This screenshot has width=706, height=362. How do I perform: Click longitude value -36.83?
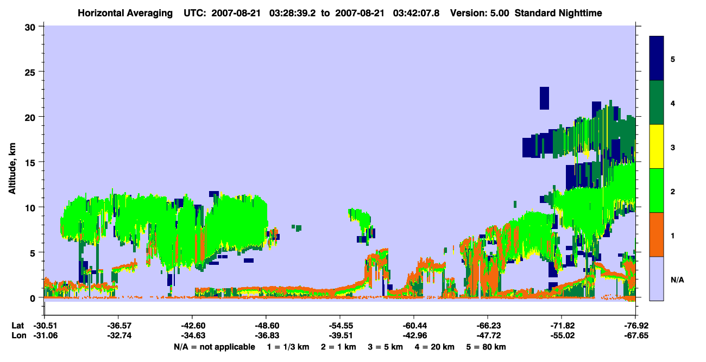click(266, 336)
